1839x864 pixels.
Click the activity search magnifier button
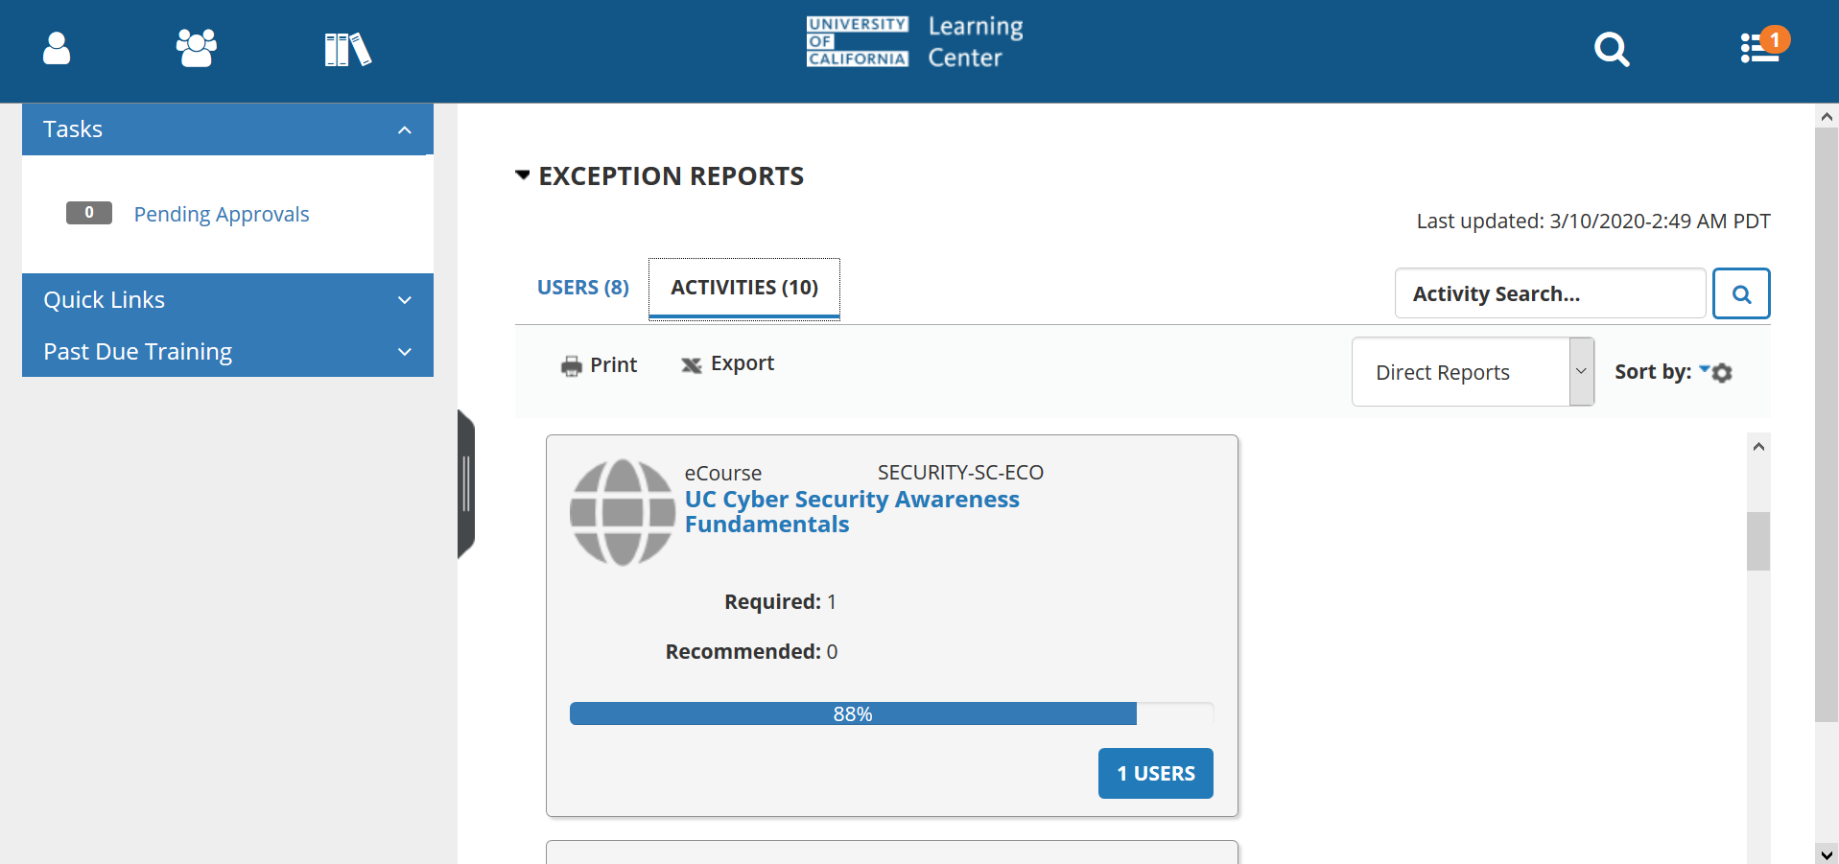(1741, 293)
